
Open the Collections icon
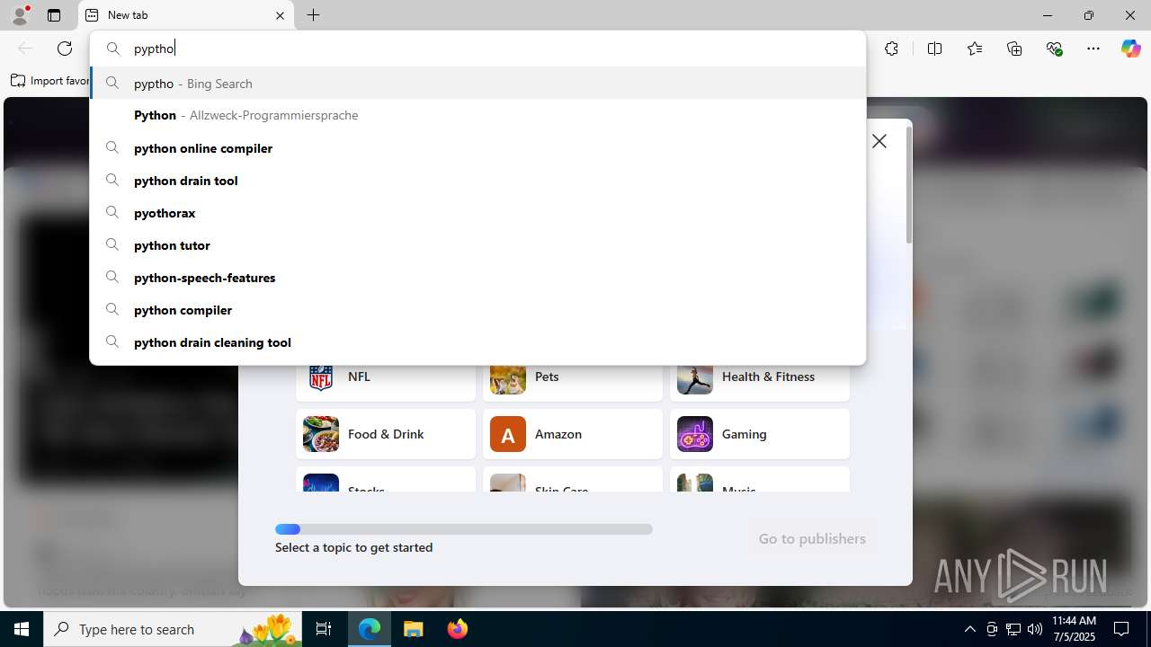[1014, 49]
